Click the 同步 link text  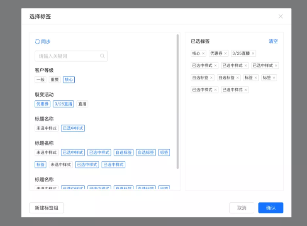[x=46, y=42]
